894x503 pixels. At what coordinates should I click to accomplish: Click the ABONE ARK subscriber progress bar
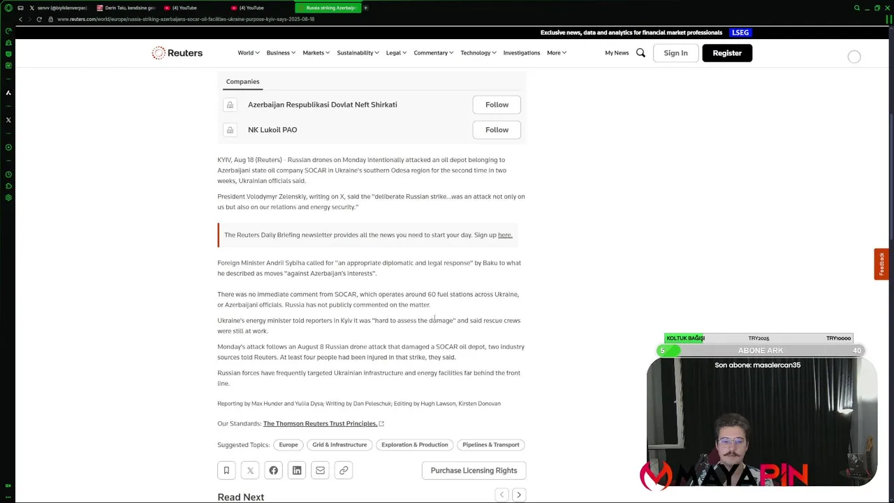761,351
